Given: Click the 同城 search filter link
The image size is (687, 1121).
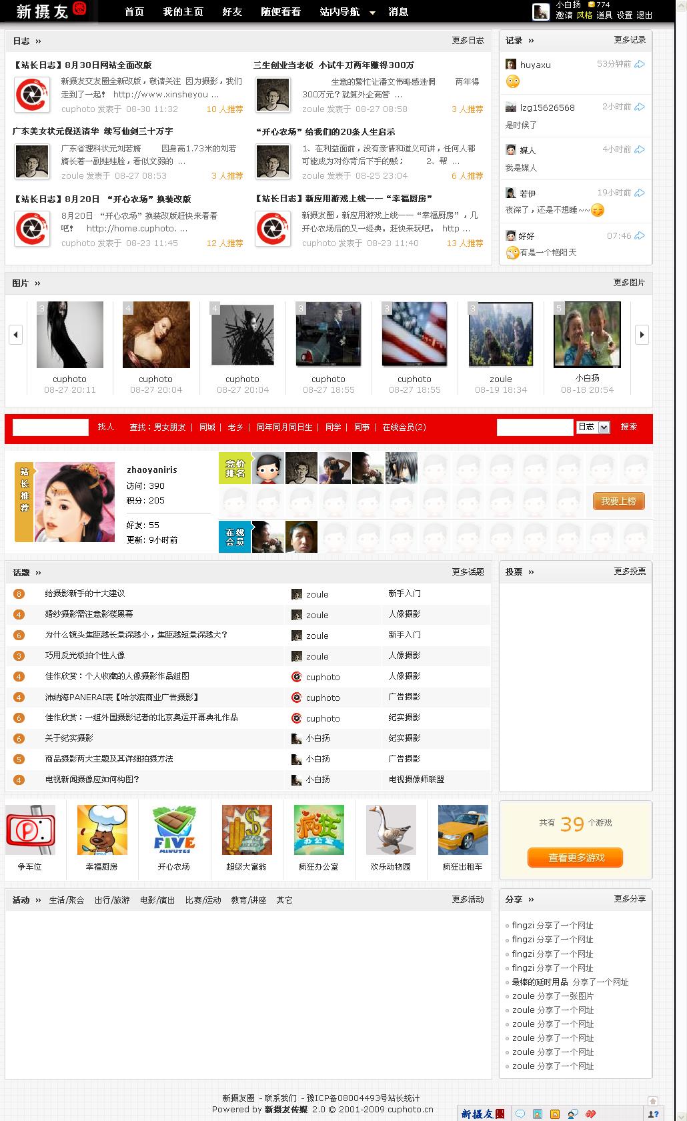Looking at the screenshot, I should coord(207,427).
